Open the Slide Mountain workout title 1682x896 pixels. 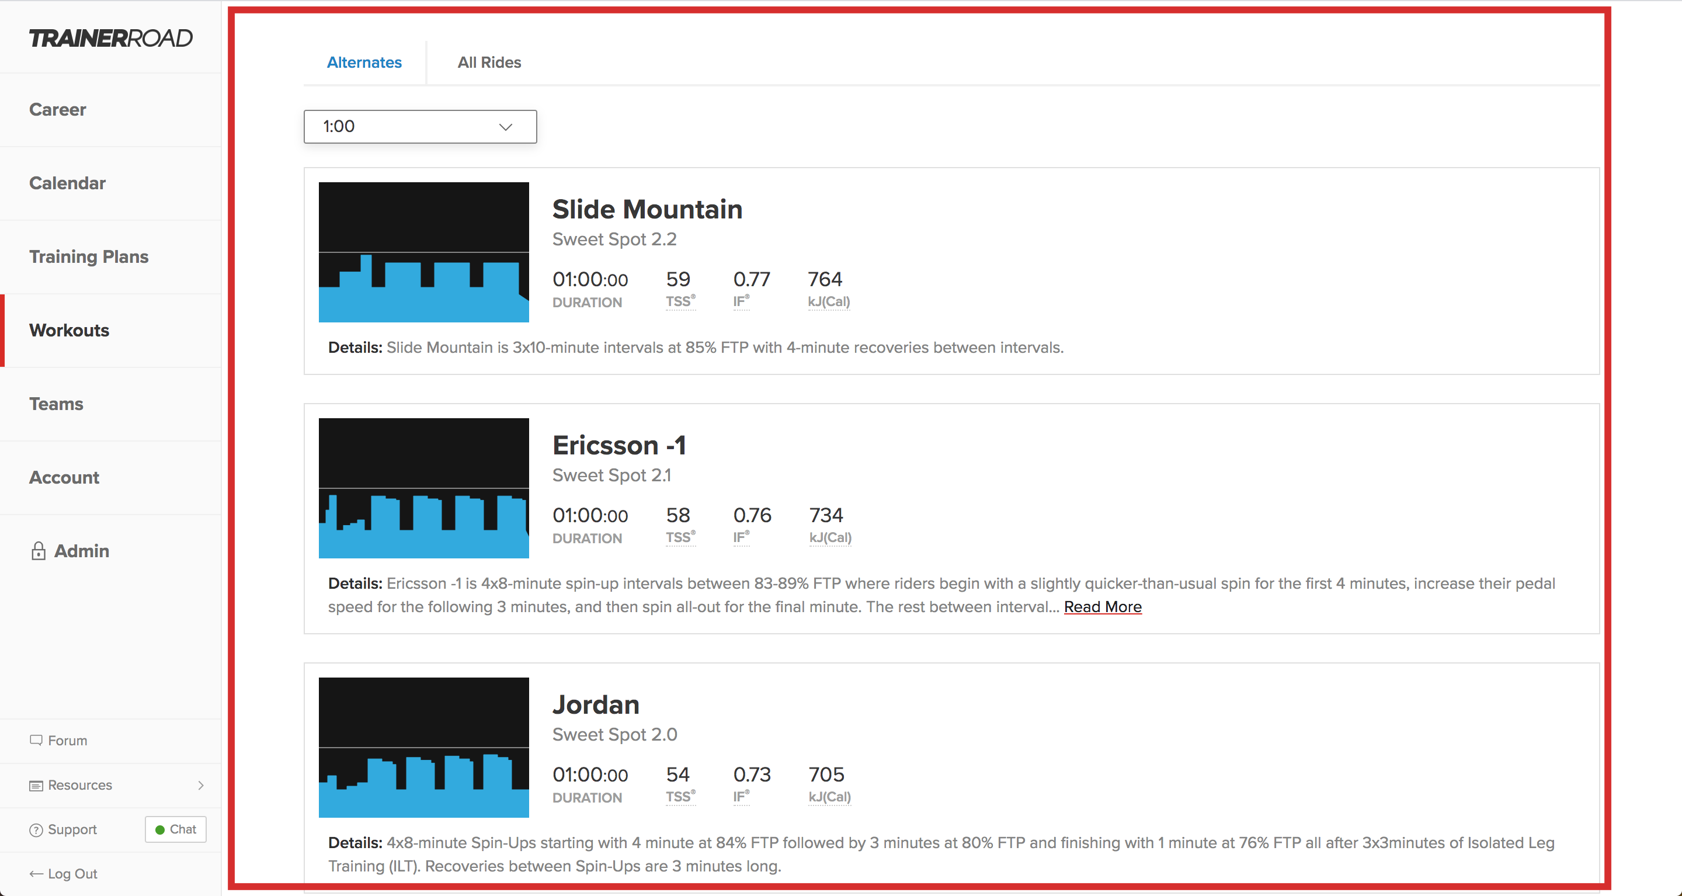click(647, 209)
